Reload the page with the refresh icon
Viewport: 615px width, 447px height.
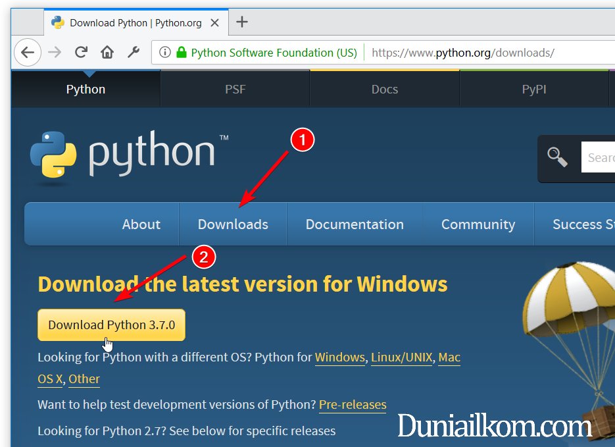pyautogui.click(x=81, y=52)
